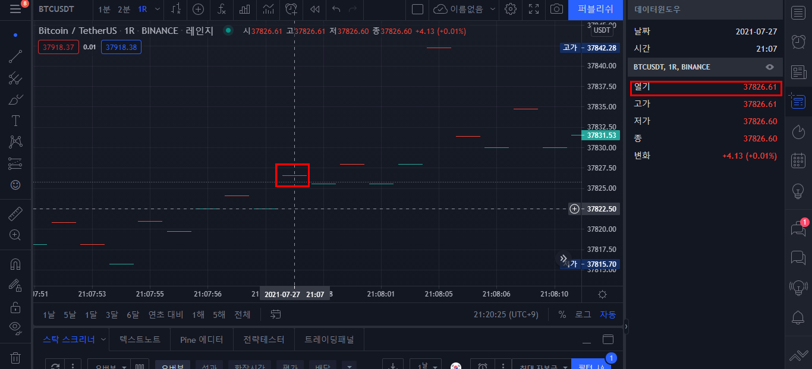Click the blue 퍼블리쉬 publish button

[x=596, y=9]
